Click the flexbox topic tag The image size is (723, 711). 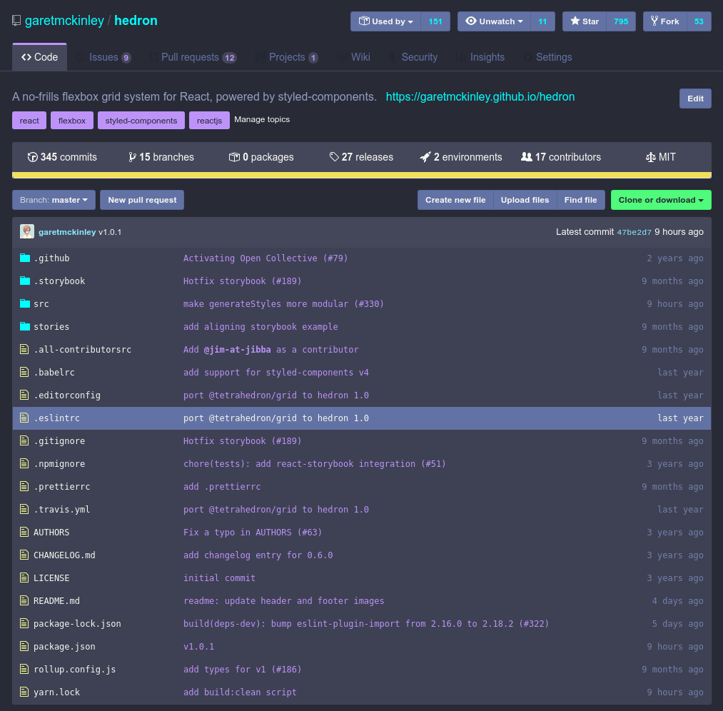[72, 121]
